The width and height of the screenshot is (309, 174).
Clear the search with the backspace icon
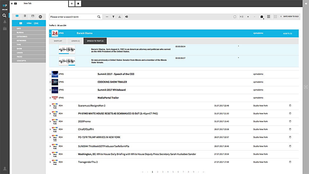(126, 17)
